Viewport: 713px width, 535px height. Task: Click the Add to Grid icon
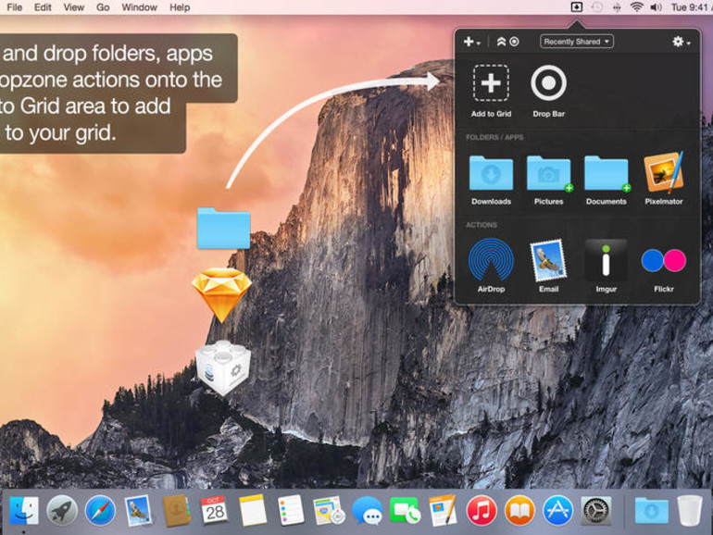491,83
